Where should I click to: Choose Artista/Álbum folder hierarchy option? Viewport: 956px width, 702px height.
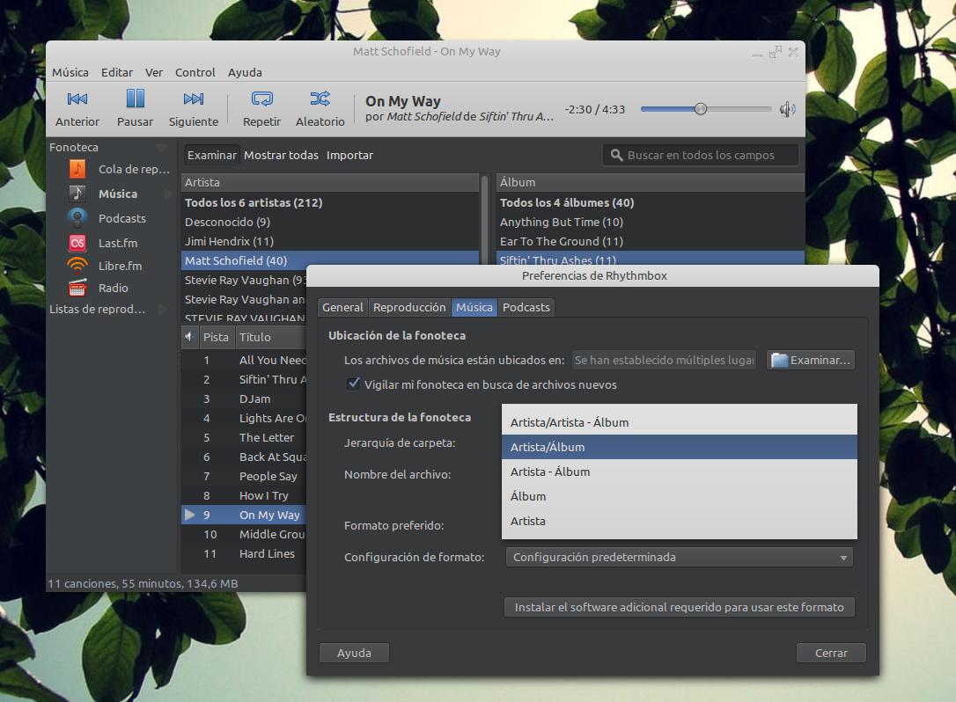pyautogui.click(x=680, y=447)
